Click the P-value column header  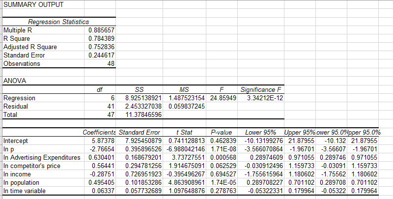tap(222, 132)
